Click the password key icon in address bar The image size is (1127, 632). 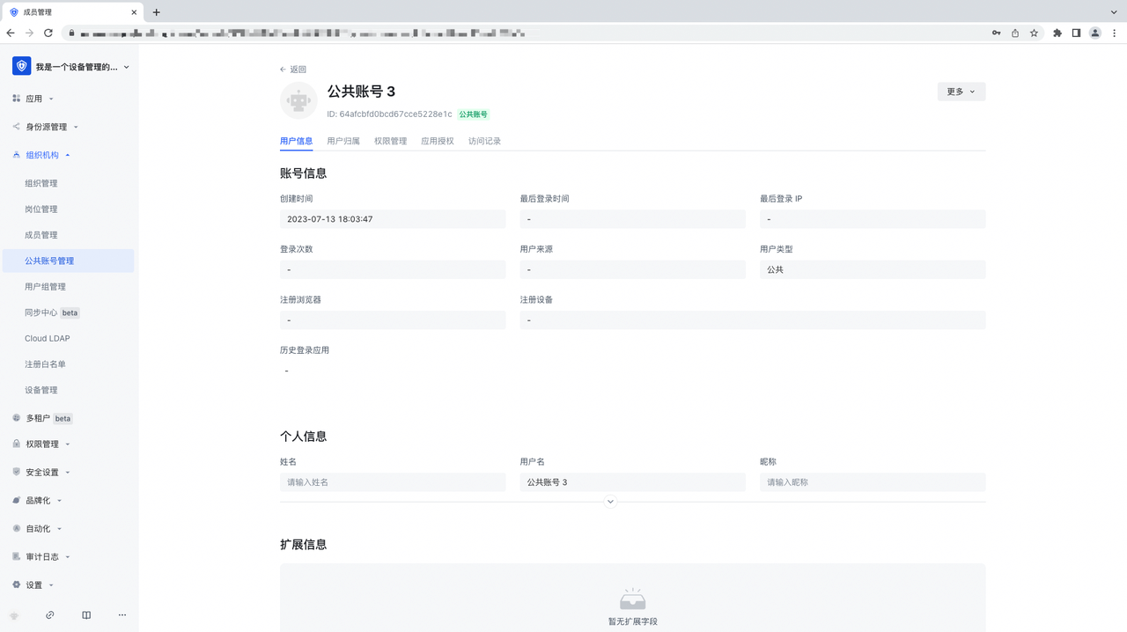click(x=996, y=33)
